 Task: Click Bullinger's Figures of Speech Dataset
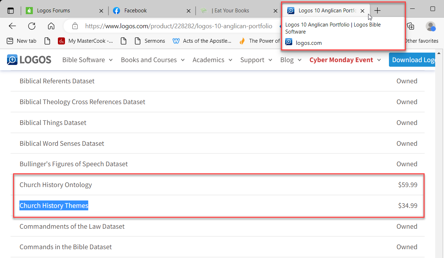pyautogui.click(x=74, y=164)
